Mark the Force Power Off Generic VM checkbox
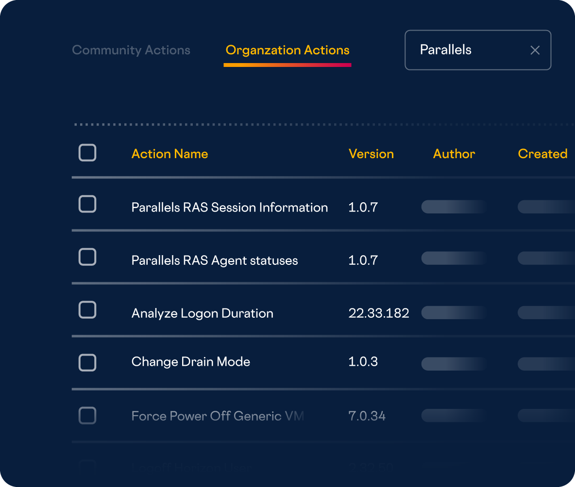 [87, 416]
